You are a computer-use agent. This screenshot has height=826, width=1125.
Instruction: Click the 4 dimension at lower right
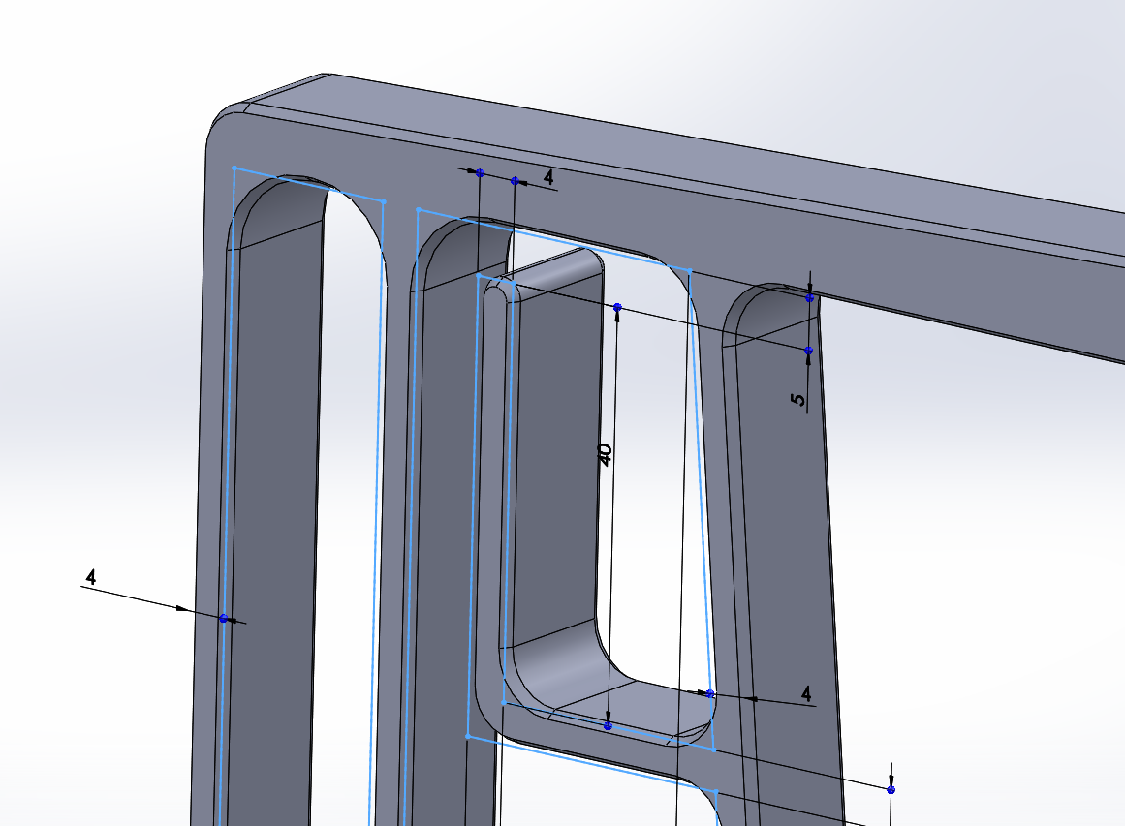(x=805, y=692)
